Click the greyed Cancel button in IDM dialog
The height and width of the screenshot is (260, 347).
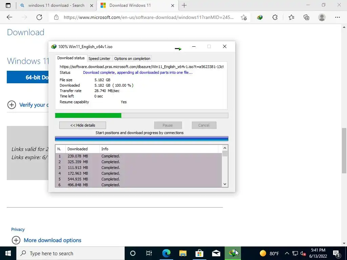204,125
